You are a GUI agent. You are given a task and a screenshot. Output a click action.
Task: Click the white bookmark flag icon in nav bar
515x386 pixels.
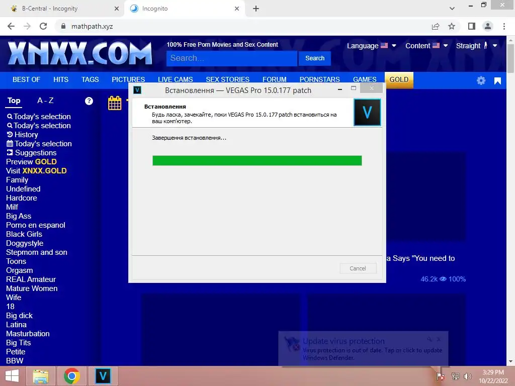coord(497,81)
